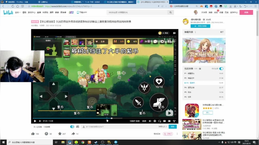Image resolution: width=259 pixels, height=145 pixels.
Task: Click the 下载APP link
Action: pyautogui.click(x=82, y=12)
